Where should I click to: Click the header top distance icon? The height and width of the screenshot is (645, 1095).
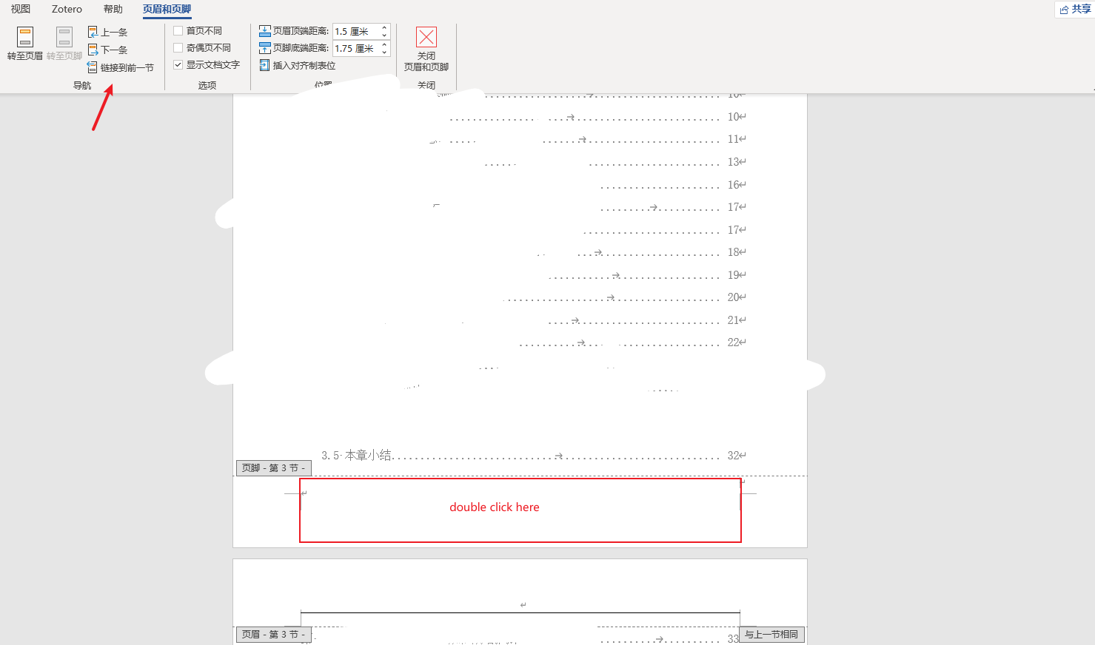265,31
